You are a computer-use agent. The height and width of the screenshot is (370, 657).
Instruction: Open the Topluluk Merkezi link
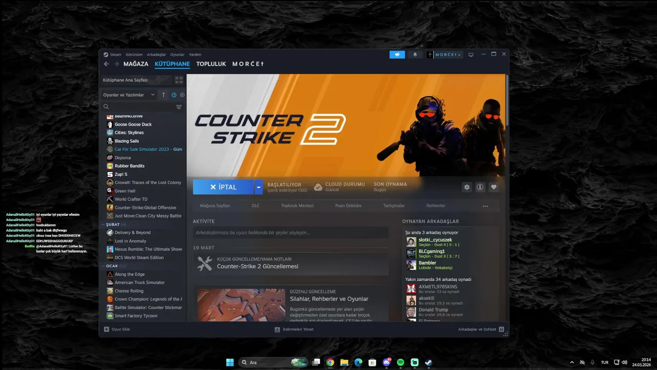[x=297, y=206]
